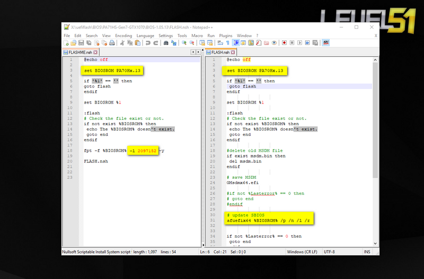Open the Tools menu

[x=182, y=36]
